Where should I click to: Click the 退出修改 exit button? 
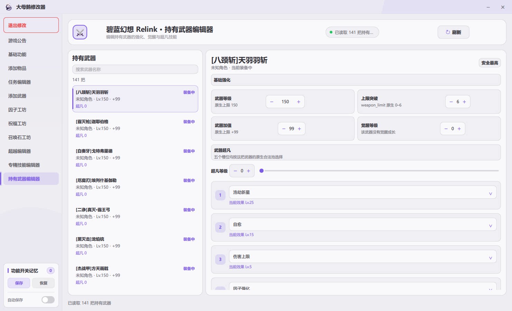pyautogui.click(x=31, y=25)
